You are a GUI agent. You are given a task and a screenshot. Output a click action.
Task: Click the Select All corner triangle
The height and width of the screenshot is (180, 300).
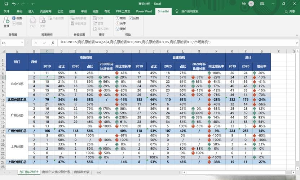click(x=4, y=51)
